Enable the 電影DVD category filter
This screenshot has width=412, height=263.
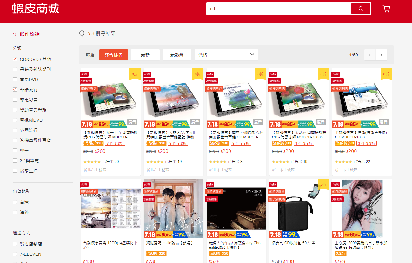click(x=15, y=80)
